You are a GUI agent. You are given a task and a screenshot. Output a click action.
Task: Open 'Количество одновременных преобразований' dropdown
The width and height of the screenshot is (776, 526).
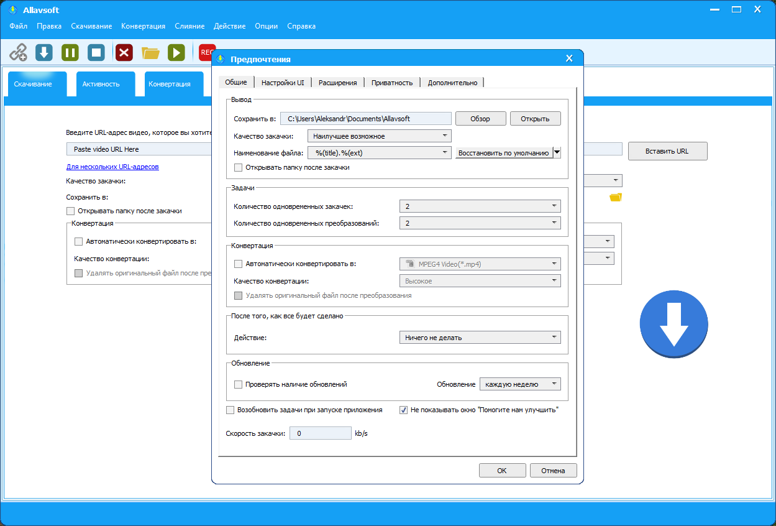(480, 223)
